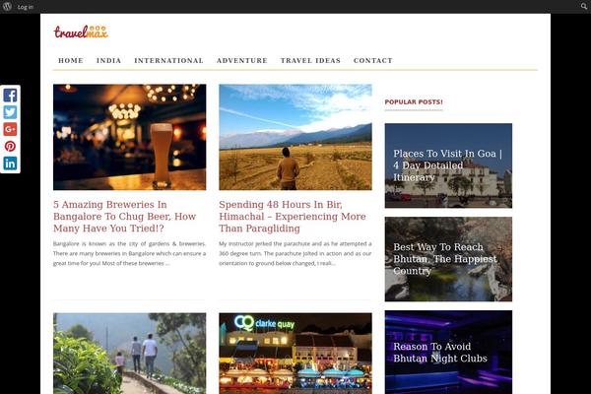The image size is (591, 394).
Task: Open the Travel Ideas menu
Action: click(x=310, y=60)
